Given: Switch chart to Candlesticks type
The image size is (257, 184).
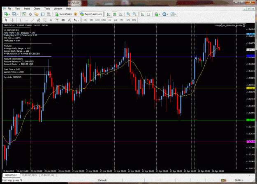Looking at the screenshot, I should pos(115,14).
